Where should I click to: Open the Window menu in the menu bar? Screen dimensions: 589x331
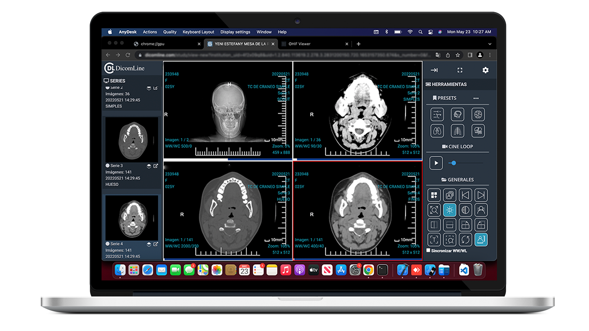click(x=264, y=32)
